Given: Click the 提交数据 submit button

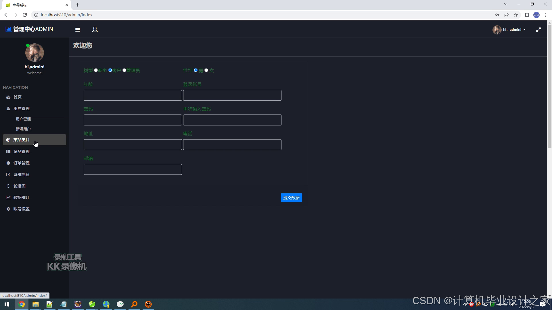Looking at the screenshot, I should click(x=291, y=198).
